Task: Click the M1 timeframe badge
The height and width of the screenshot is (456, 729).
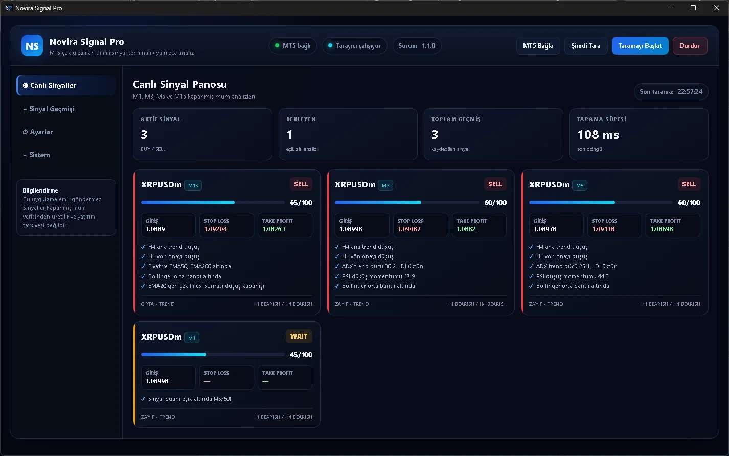Action: [192, 338]
